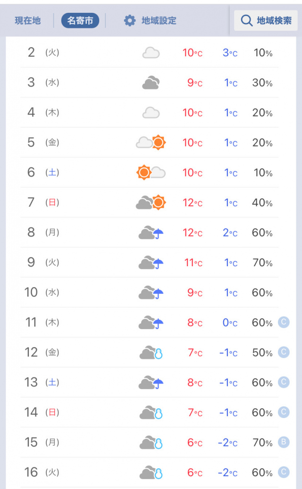The width and height of the screenshot is (302, 489).
Task: Click the snowman icon for day 12
Action: click(x=159, y=353)
